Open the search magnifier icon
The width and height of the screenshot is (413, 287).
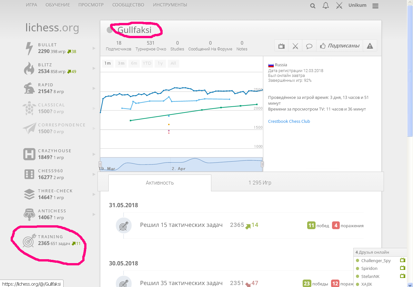[x=313, y=5]
